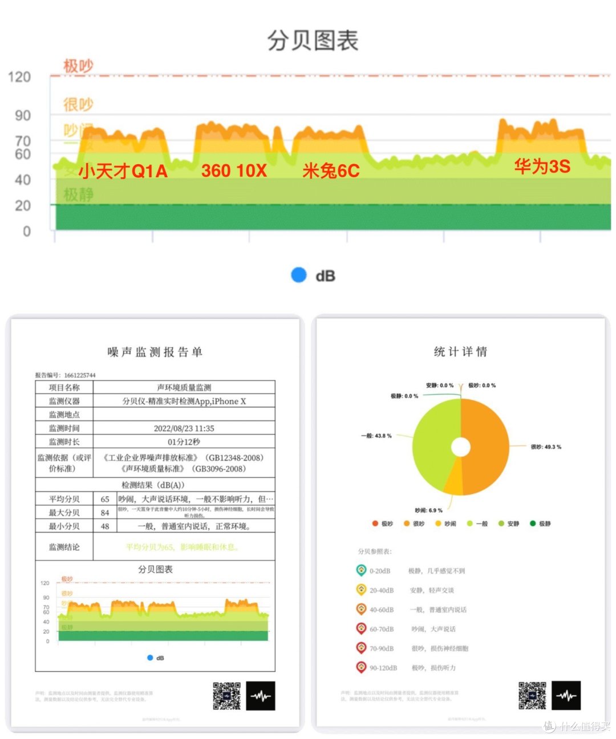
Task: Toggle the 极静 item in the pie legend
Action: 542,522
